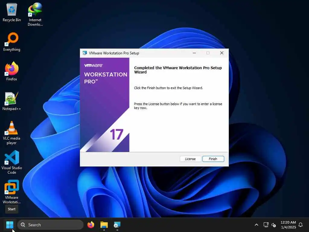Click the 'Click the Finish button to exit' text
This screenshot has height=232, width=309.
168,88
